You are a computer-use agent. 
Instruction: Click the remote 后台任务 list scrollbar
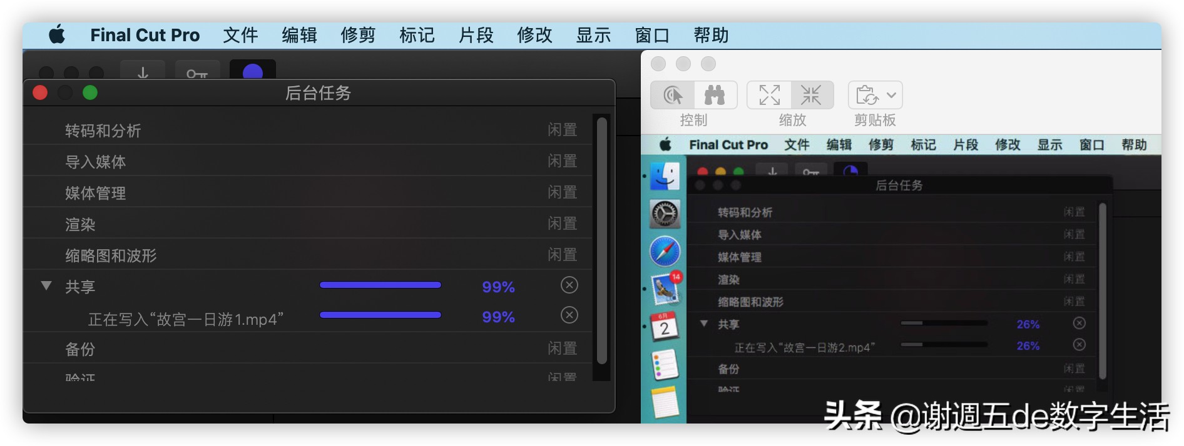tap(1103, 290)
